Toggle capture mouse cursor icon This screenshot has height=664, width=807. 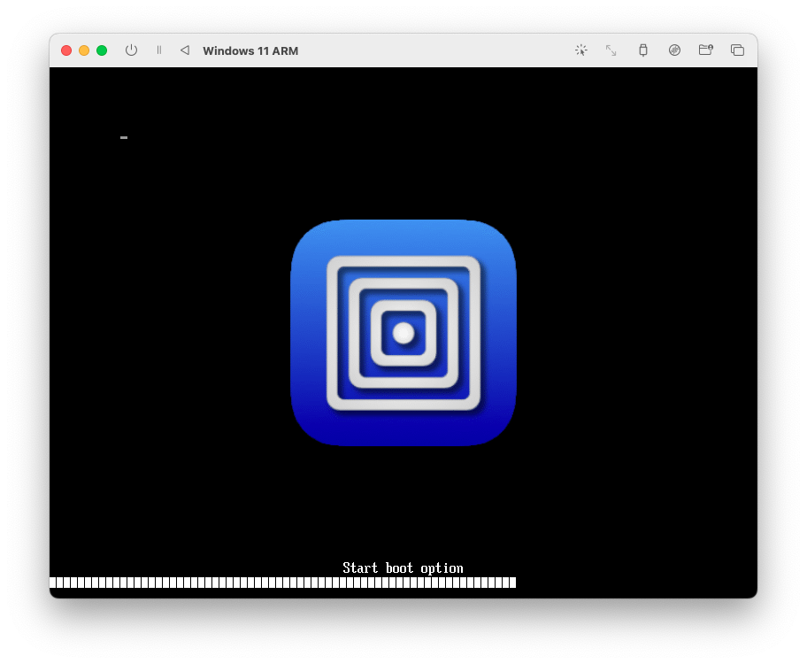click(581, 50)
